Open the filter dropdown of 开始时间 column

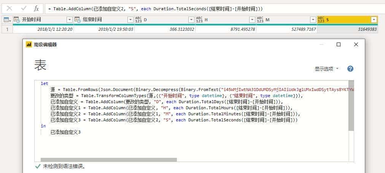(x=70, y=20)
